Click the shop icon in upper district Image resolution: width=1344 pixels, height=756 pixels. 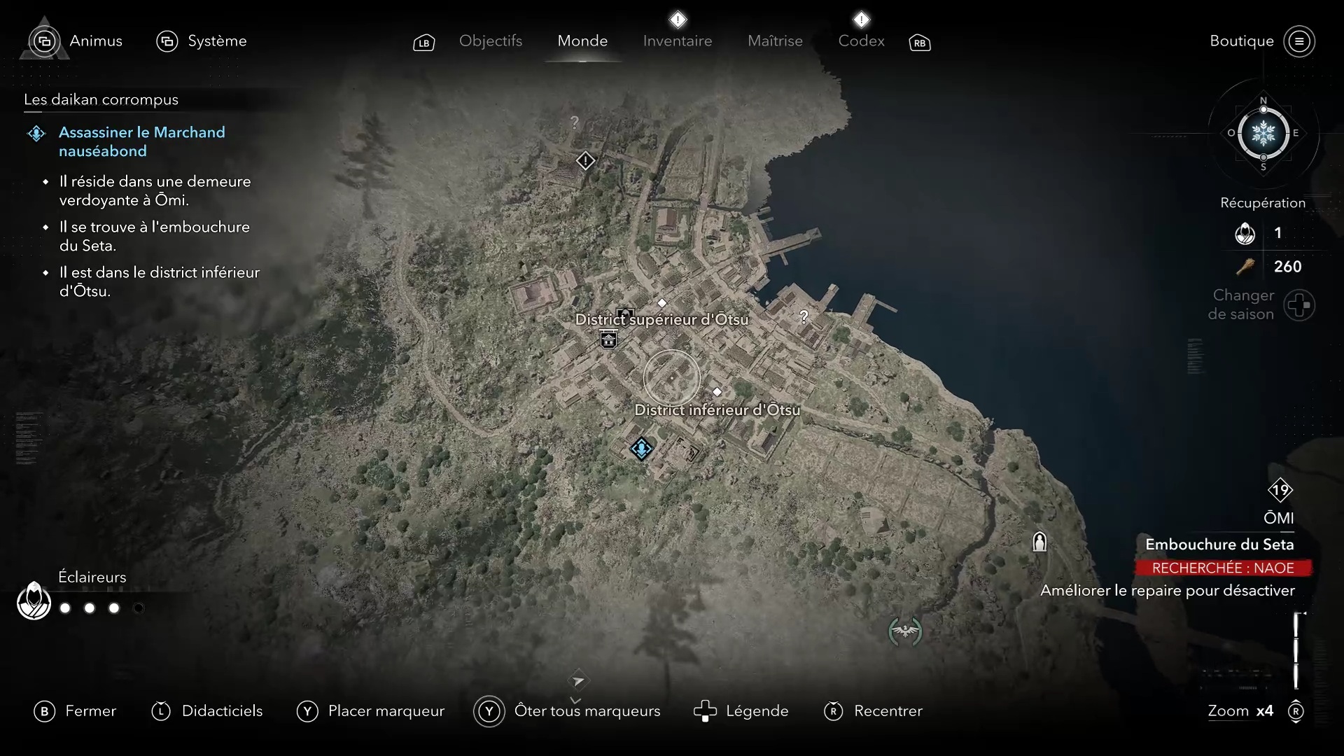608,339
